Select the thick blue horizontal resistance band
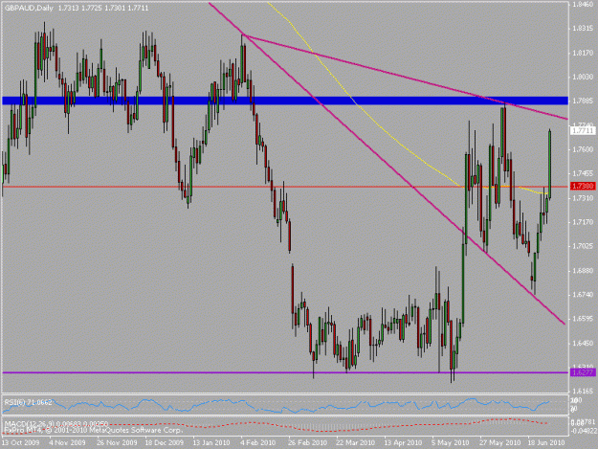Viewport: 598px width, 449px height. point(285,101)
